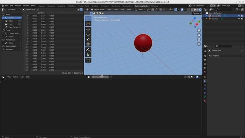Toggle the spreadsheet filter funnel button

pyautogui.click(x=81, y=10)
